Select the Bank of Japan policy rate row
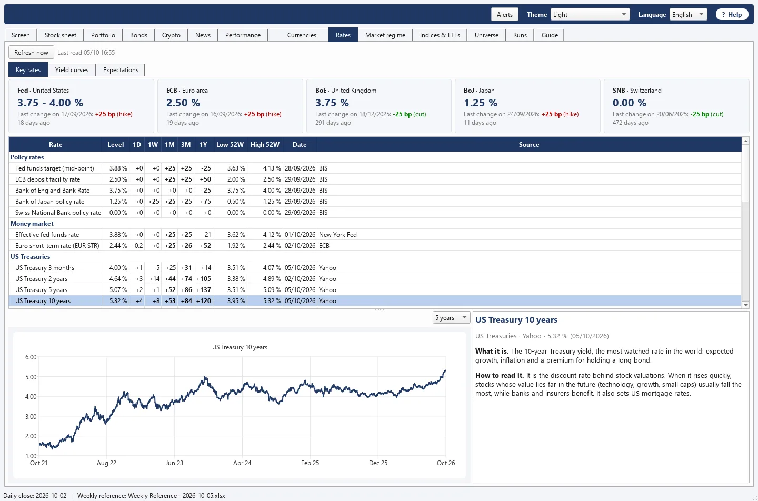The width and height of the screenshot is (758, 501). (x=375, y=202)
